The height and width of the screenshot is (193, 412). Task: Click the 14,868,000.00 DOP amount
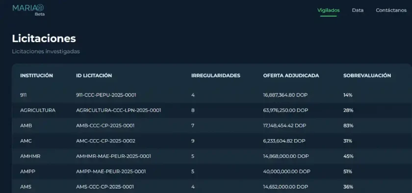286,156
